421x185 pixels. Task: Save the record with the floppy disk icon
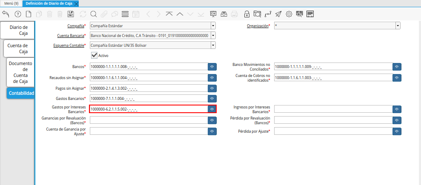click(x=71, y=14)
